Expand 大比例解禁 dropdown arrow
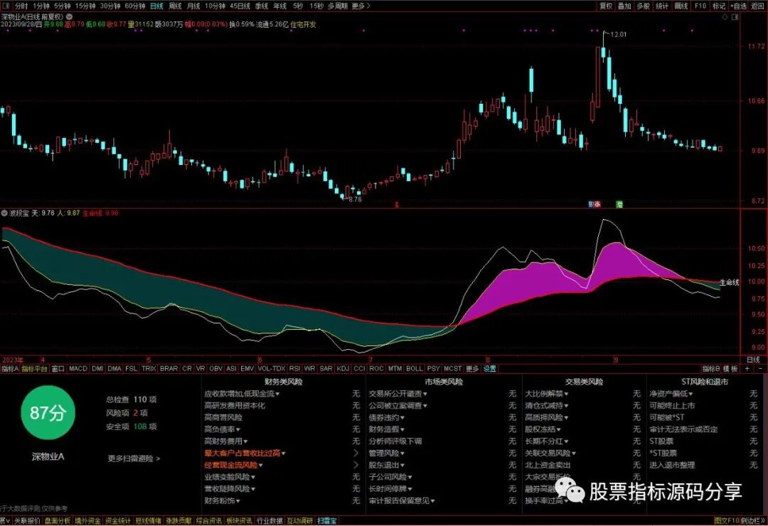The width and height of the screenshot is (768, 526). [566, 394]
